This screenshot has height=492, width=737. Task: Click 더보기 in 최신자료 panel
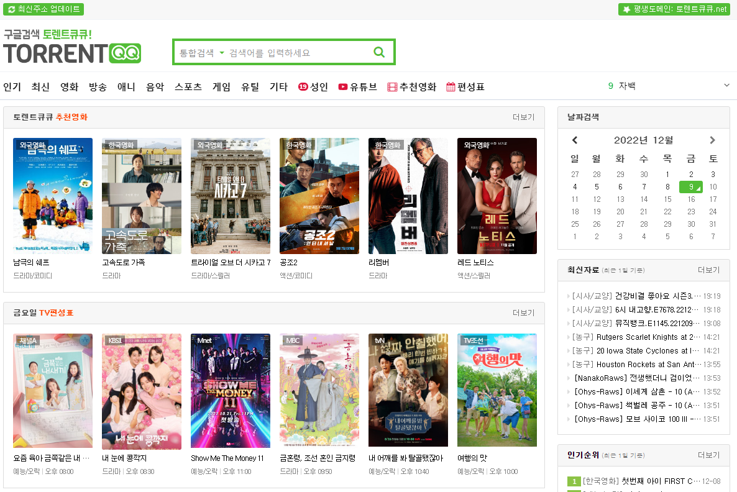click(x=708, y=270)
